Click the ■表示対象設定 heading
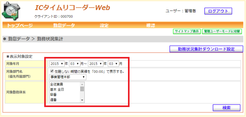This screenshot has height=117, width=246. point(20,56)
